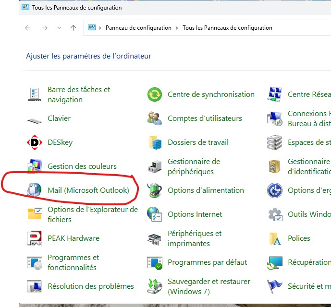Click the Options d'alimentation battery icon
Screen dimensions: 331x307
click(155, 190)
